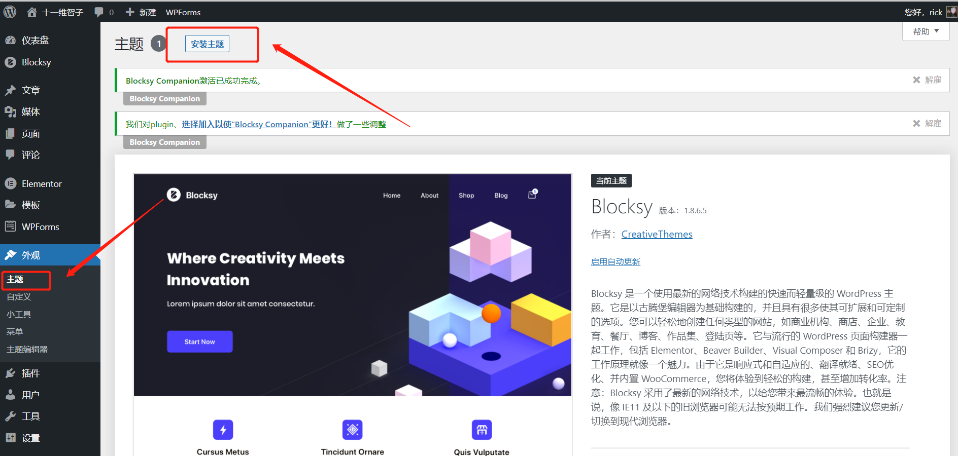The height and width of the screenshot is (456, 958).
Task: Open 主题编辑器 theme editor submenu
Action: pyautogui.click(x=27, y=350)
